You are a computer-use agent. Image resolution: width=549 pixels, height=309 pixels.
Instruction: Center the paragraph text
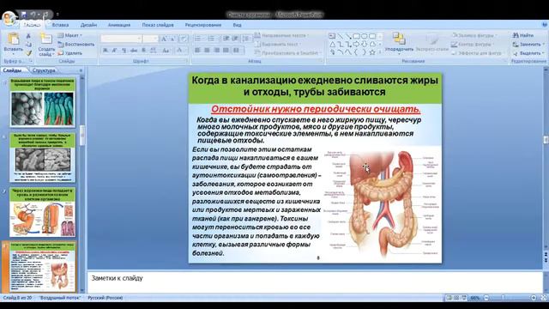click(207, 51)
